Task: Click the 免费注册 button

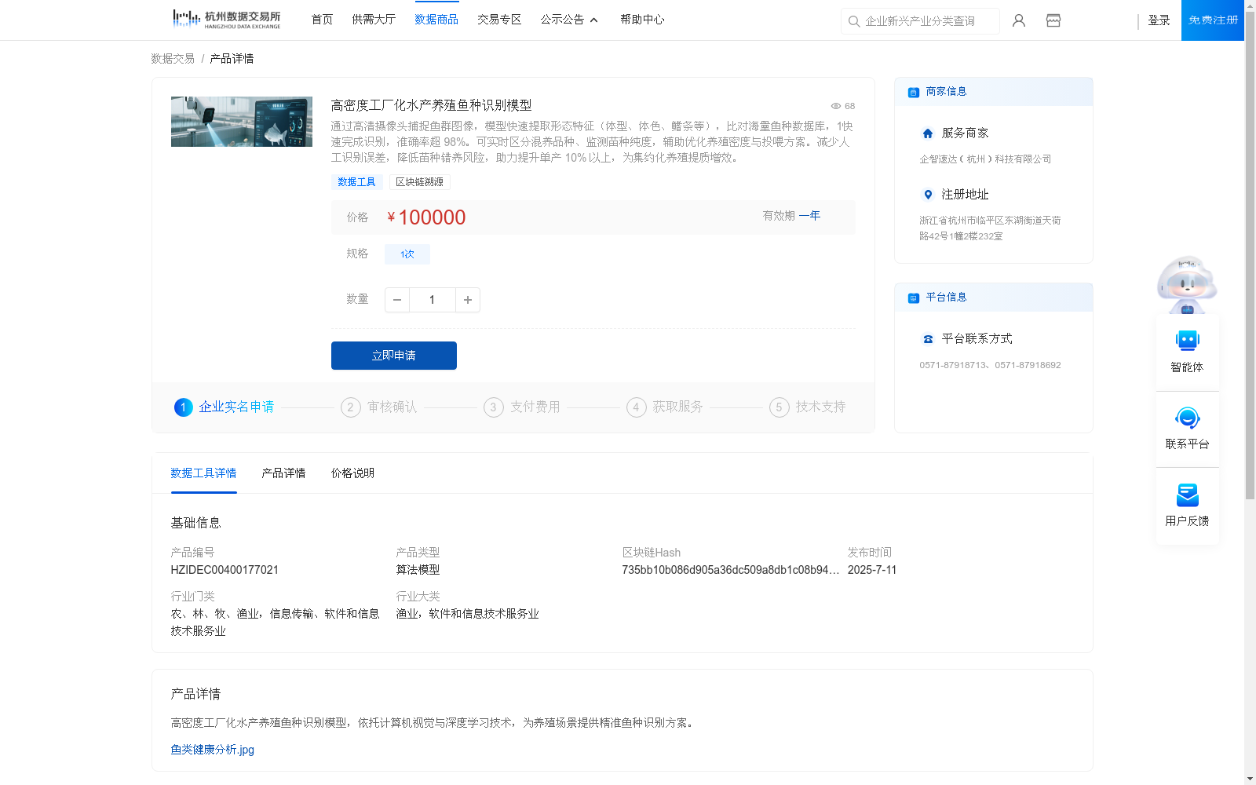Action: click(1213, 20)
